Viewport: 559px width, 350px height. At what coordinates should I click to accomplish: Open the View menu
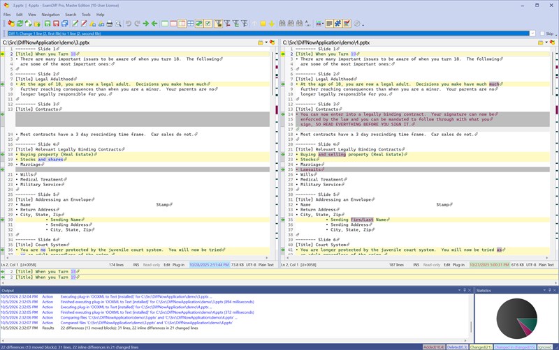[x=32, y=15]
